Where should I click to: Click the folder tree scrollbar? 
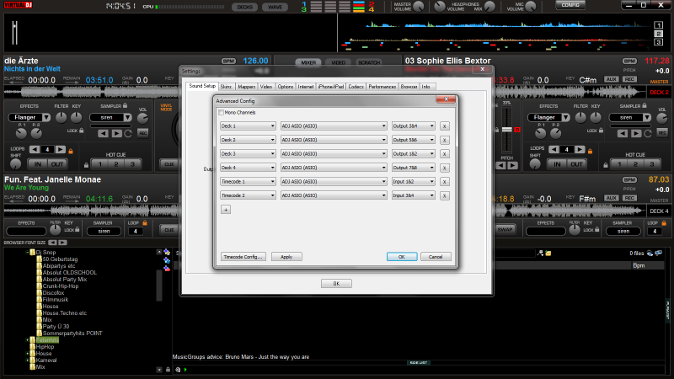(x=159, y=286)
